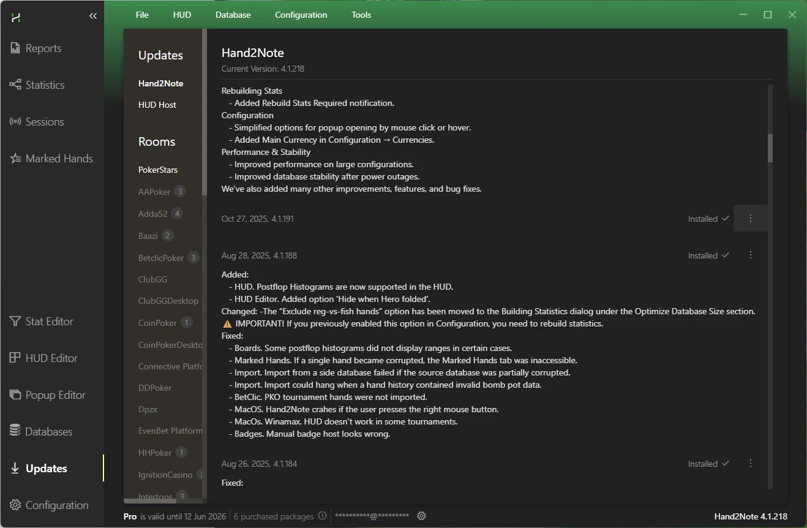
Task: Go to the Databases section
Action: click(x=41, y=432)
